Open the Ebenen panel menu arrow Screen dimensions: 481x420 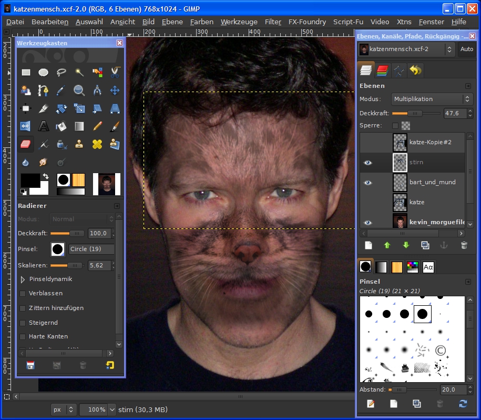(x=468, y=86)
